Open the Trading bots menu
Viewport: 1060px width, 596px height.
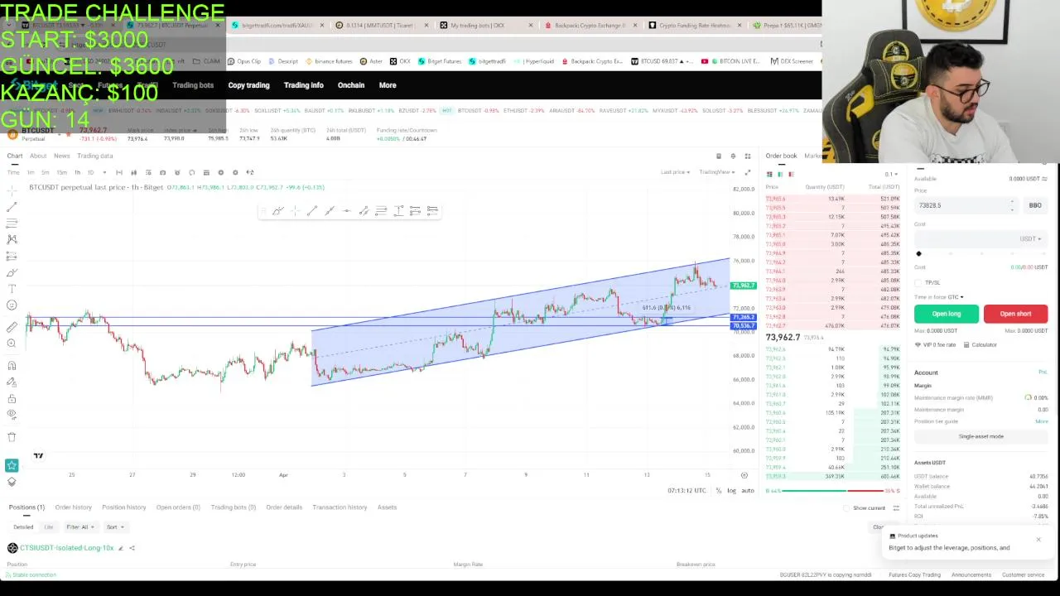(x=193, y=85)
